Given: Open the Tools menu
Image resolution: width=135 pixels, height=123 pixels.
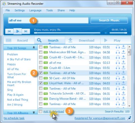Looking at the screenshot, I should pos(49,10).
